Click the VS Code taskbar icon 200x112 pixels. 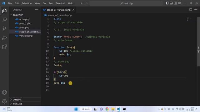point(118,109)
